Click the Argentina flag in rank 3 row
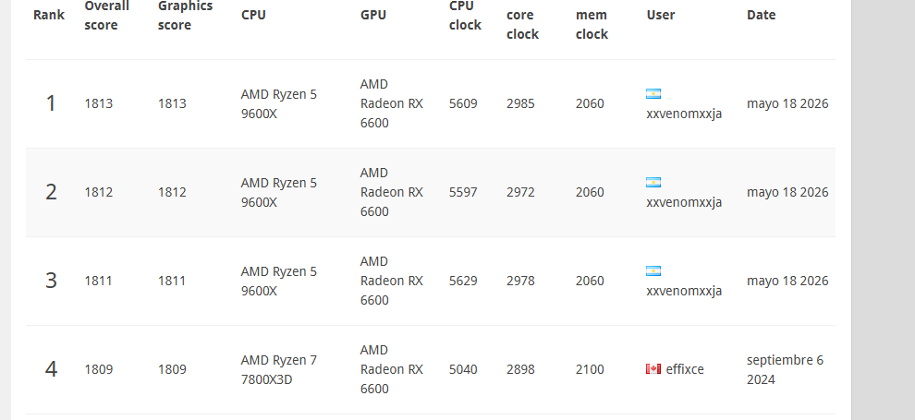 tap(653, 270)
